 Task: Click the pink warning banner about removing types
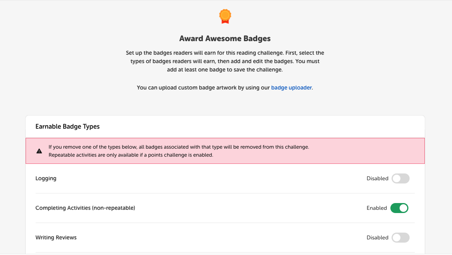(x=225, y=151)
